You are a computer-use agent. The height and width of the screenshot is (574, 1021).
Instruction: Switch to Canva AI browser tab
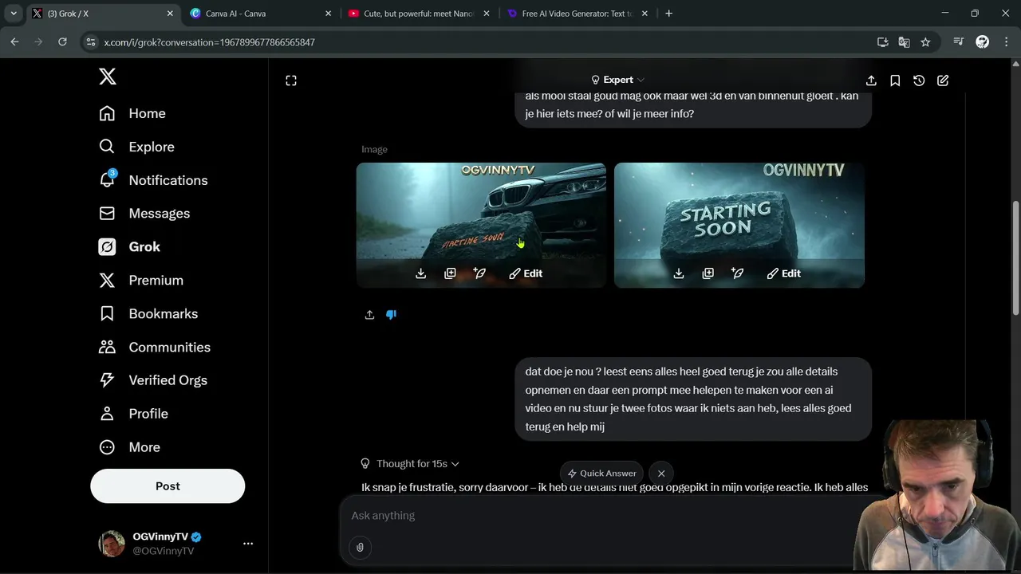tap(261, 14)
